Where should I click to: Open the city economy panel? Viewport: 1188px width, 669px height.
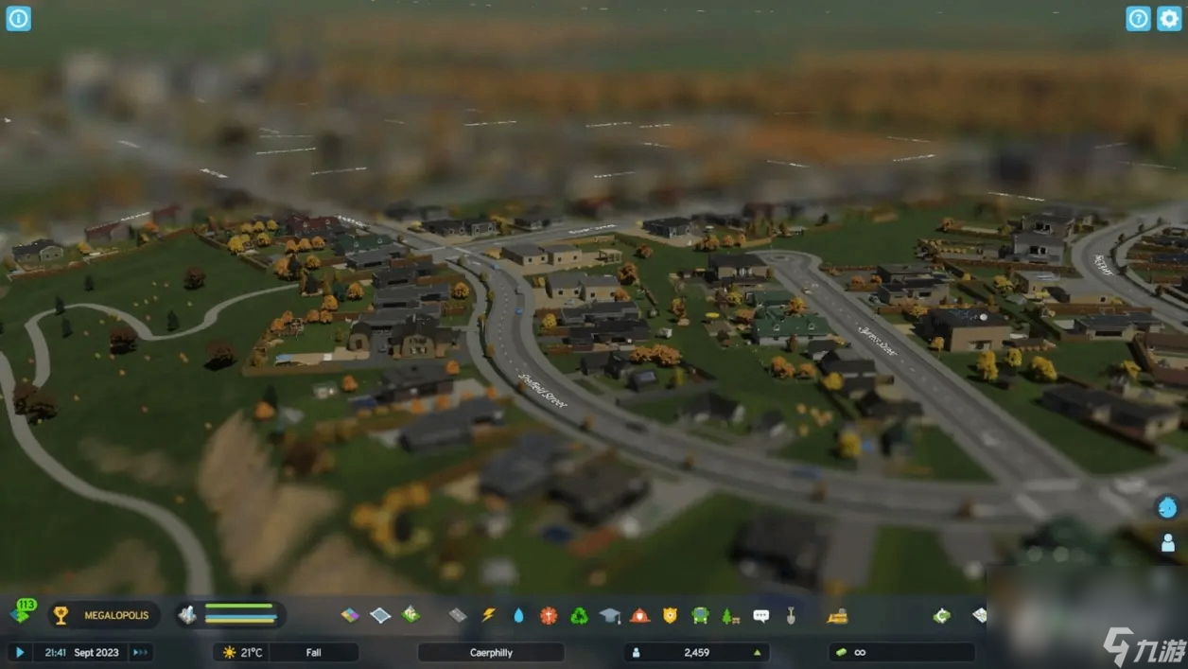pyautogui.click(x=941, y=615)
